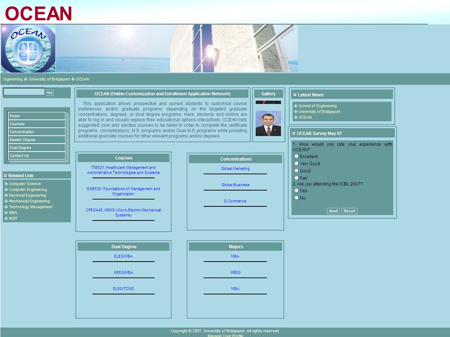Click bullet icon before University of Bridgeport breadcrumb

(25, 79)
